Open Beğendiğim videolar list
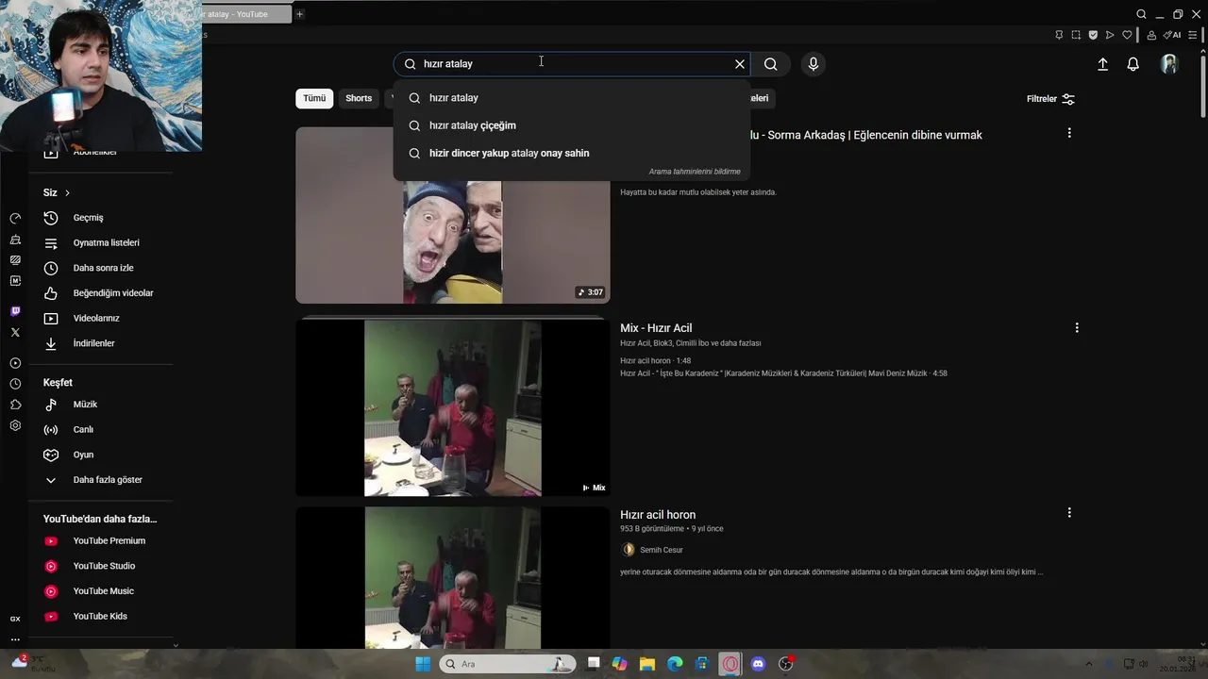Viewport: 1208px width, 679px height. tap(101, 293)
